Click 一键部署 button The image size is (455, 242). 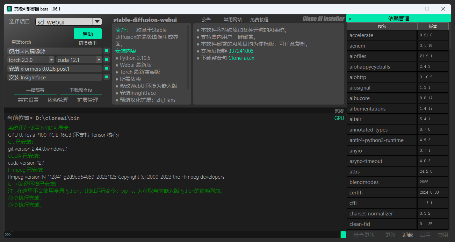35,90
